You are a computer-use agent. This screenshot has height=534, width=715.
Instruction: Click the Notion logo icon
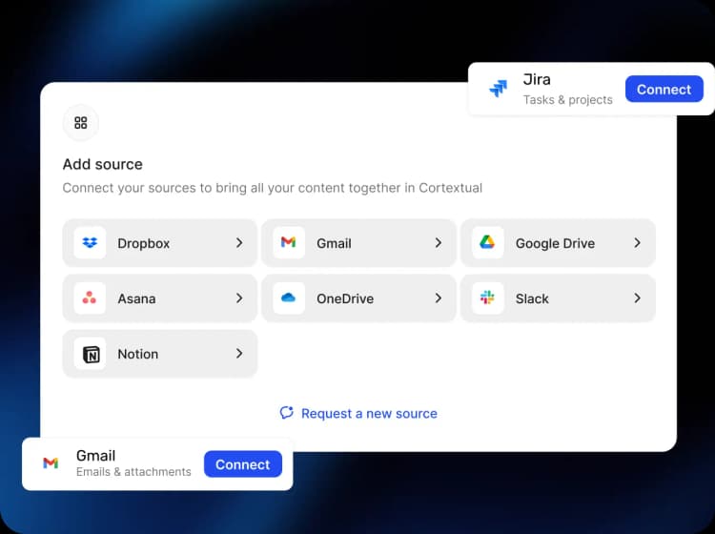(92, 355)
